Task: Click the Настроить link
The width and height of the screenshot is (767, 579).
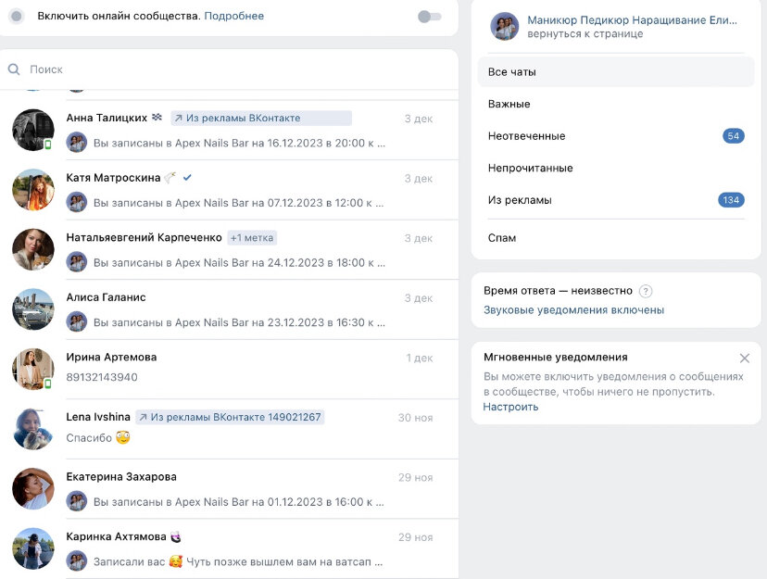Action: tap(510, 407)
